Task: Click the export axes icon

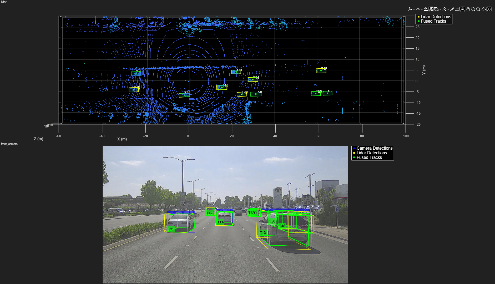Action: point(444,9)
